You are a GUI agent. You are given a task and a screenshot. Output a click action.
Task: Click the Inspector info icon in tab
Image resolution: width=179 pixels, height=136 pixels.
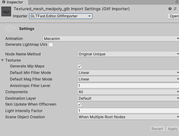click(4, 2)
